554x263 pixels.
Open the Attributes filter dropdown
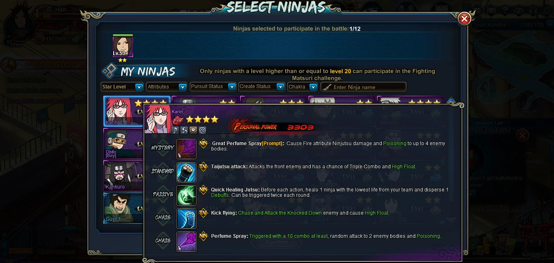click(x=167, y=87)
